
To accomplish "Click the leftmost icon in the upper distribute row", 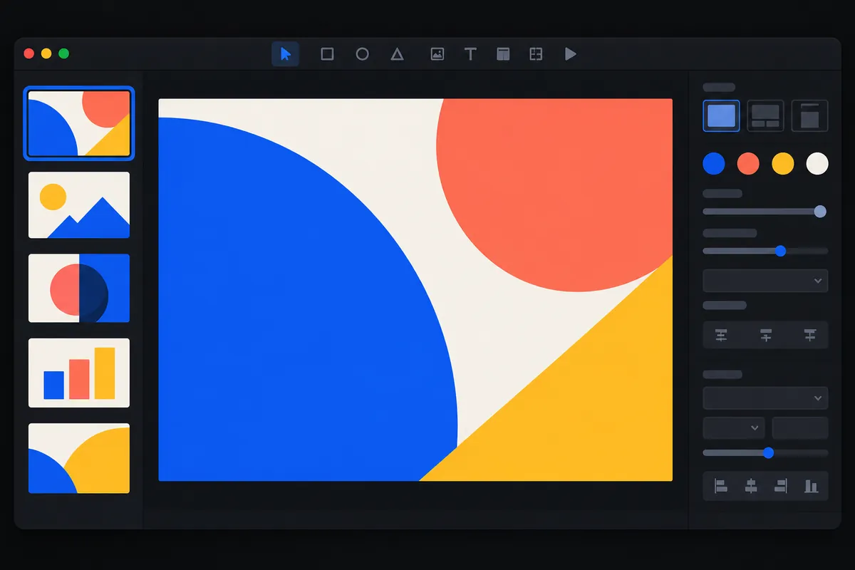I will [721, 335].
